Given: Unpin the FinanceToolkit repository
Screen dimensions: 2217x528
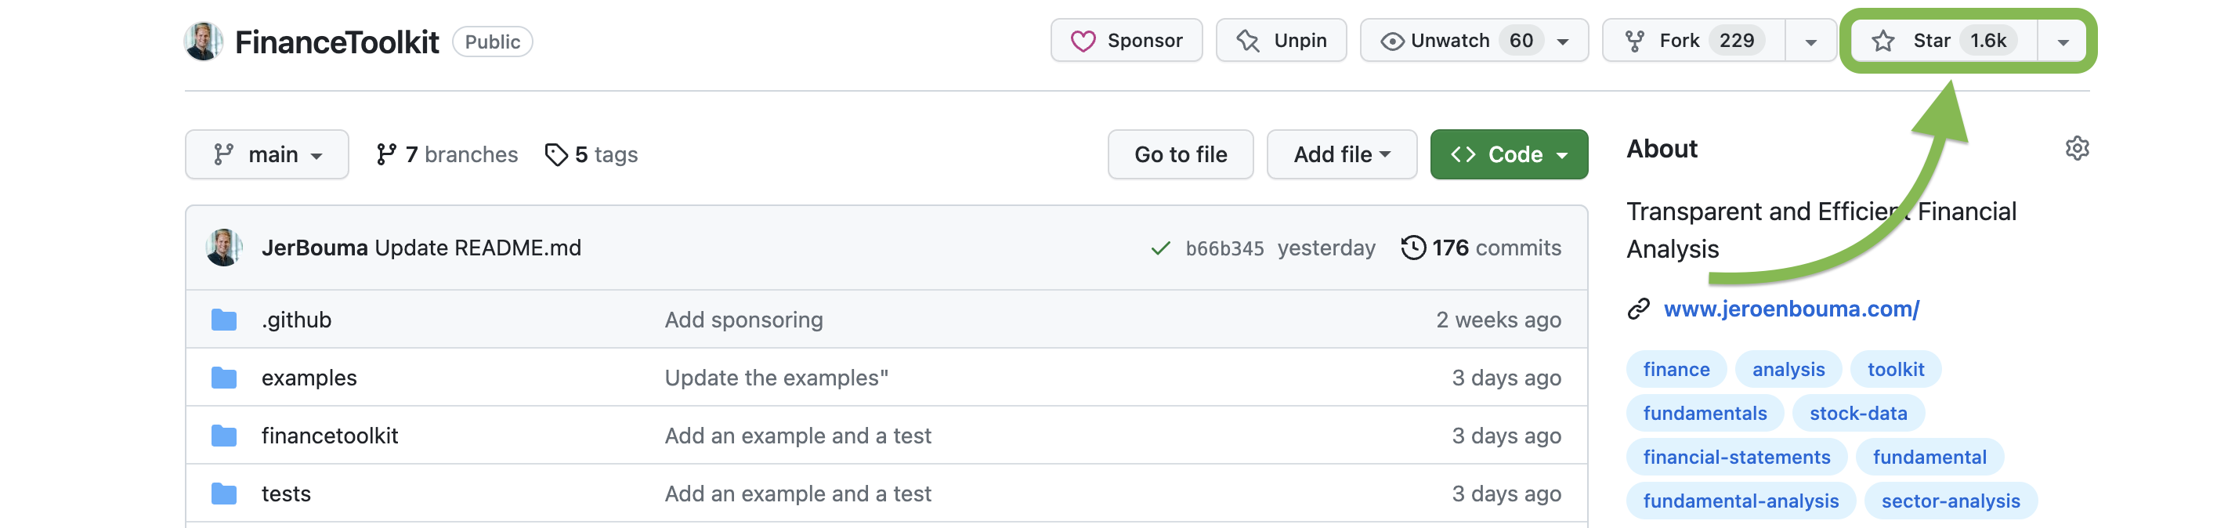Looking at the screenshot, I should (x=1281, y=39).
